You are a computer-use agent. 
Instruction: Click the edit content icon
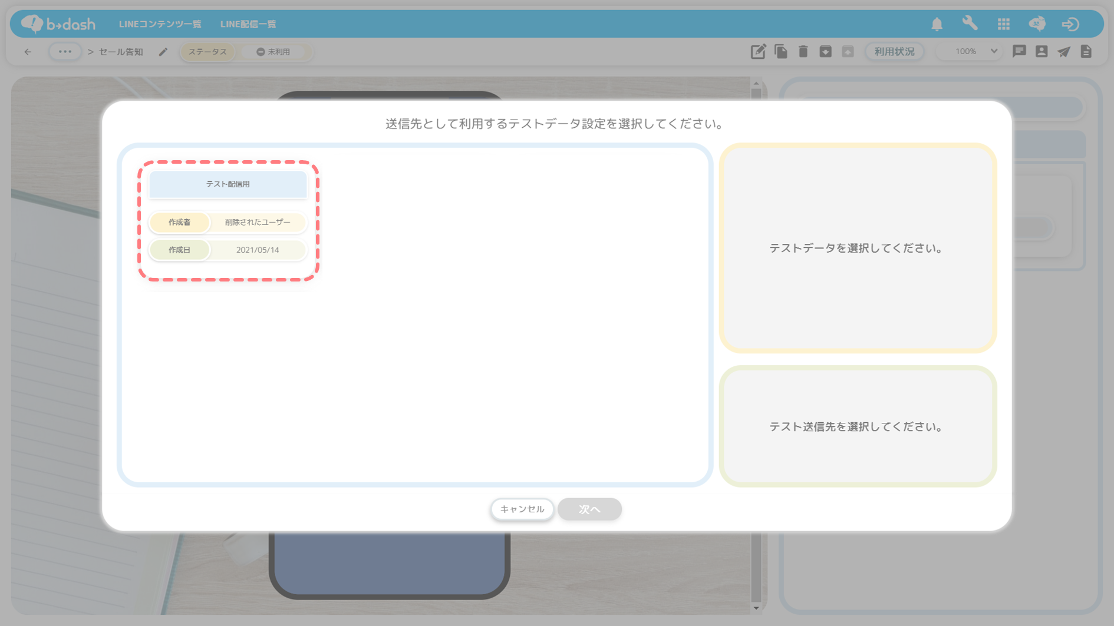pyautogui.click(x=758, y=52)
